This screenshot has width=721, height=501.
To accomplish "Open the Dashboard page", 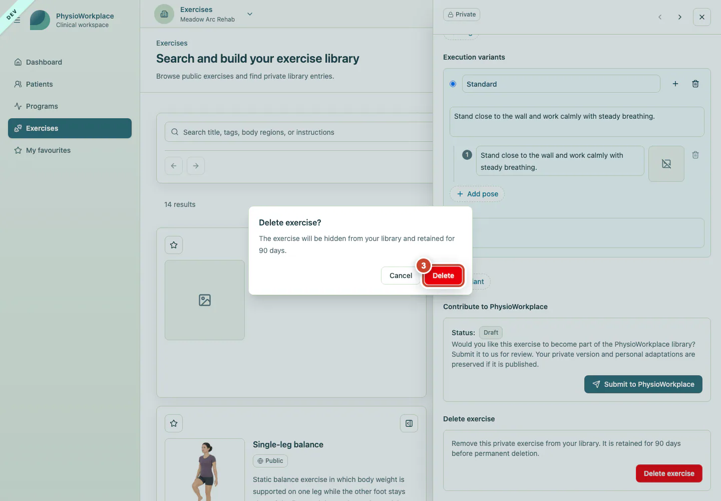I will pyautogui.click(x=70, y=62).
